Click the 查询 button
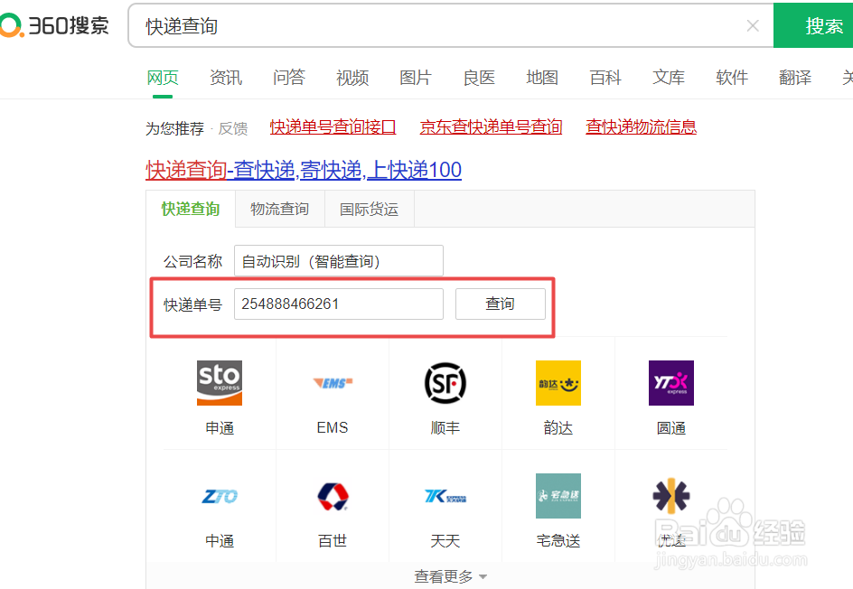Viewport: 853px width, 589px height. (500, 304)
